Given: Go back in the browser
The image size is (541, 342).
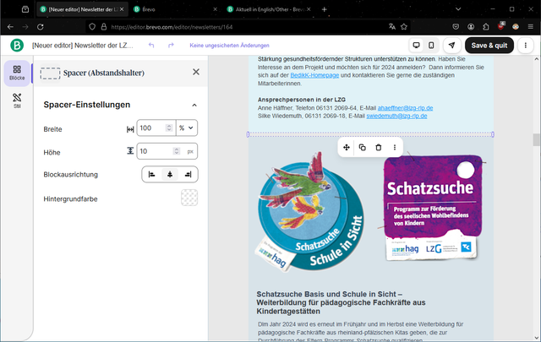Looking at the screenshot, I should (x=10, y=27).
